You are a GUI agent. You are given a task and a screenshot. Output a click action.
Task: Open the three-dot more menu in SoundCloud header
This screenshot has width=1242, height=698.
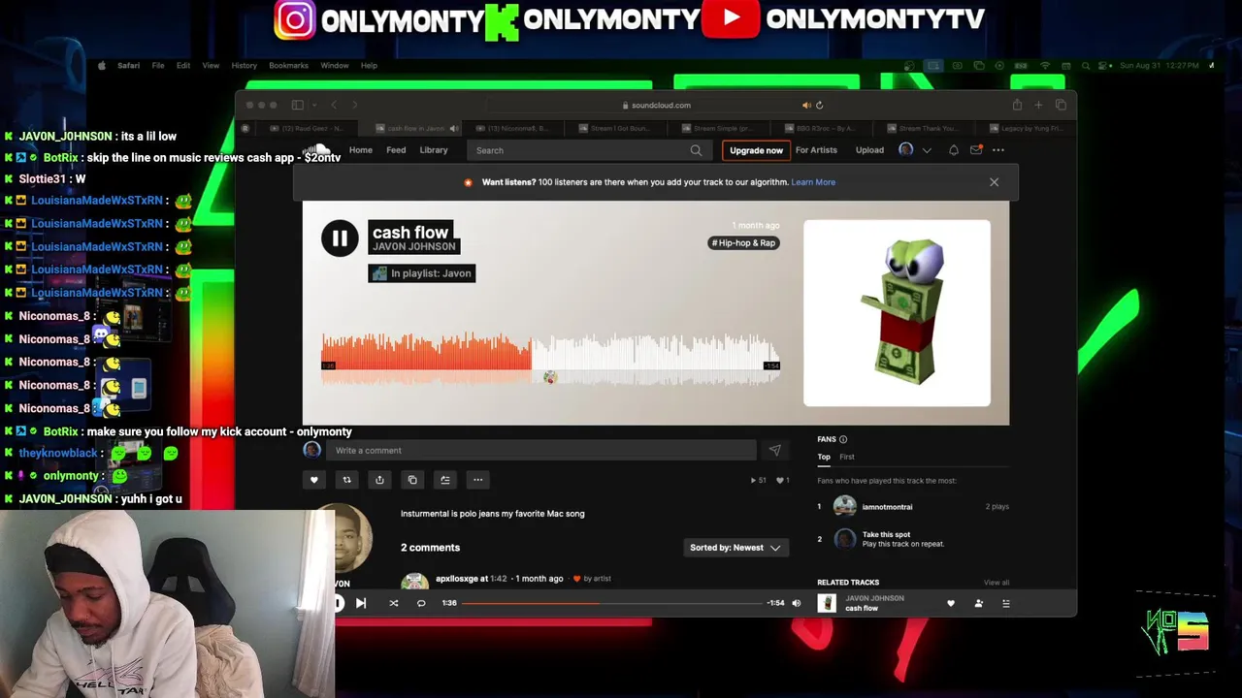(x=998, y=150)
